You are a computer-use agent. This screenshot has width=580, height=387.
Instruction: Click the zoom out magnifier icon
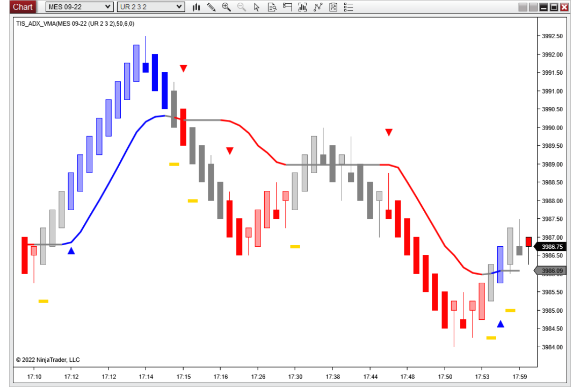(x=242, y=7)
